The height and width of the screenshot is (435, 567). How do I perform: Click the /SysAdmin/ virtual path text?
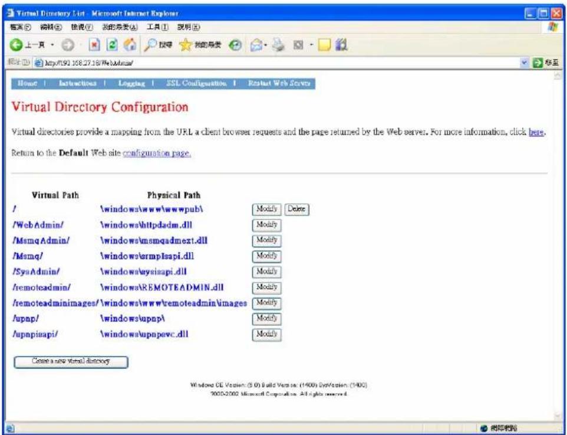pyautogui.click(x=36, y=272)
